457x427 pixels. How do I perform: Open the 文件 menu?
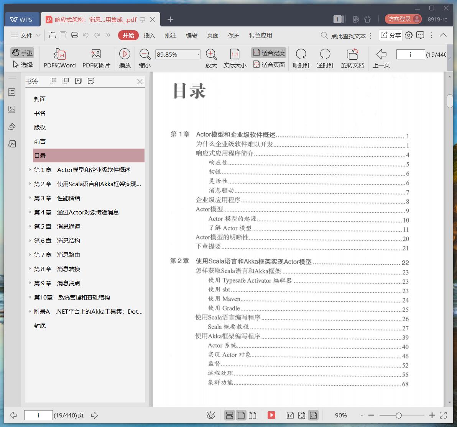pyautogui.click(x=26, y=35)
